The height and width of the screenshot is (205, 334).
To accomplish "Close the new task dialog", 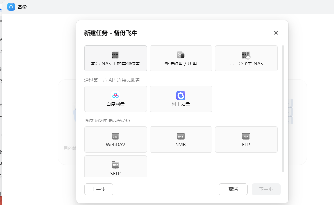I will [276, 33].
